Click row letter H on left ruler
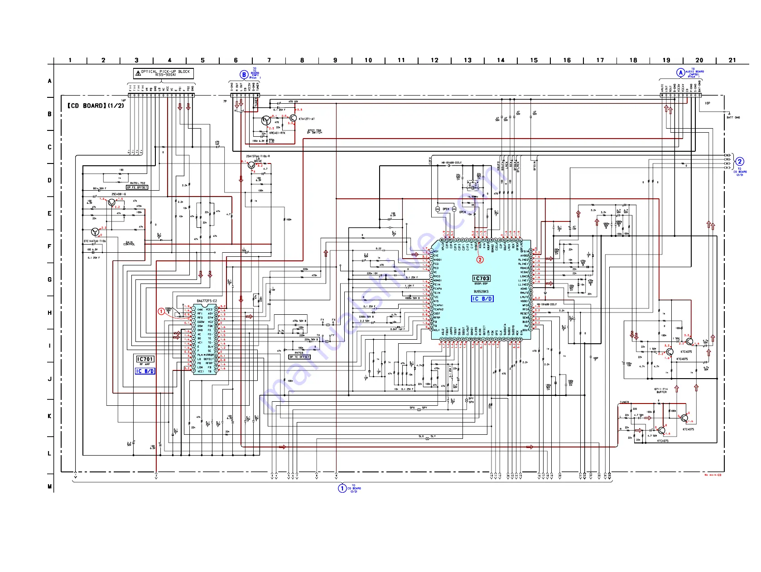761x572 pixels. pyautogui.click(x=50, y=313)
